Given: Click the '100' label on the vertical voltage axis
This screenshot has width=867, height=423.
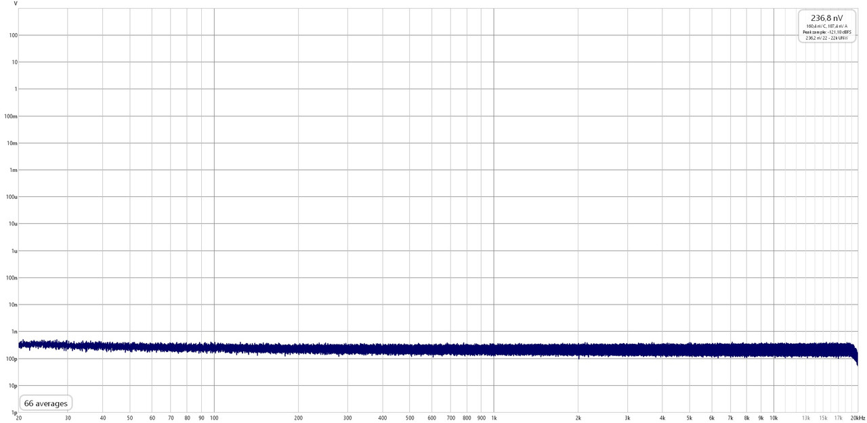Looking at the screenshot, I should [x=13, y=35].
